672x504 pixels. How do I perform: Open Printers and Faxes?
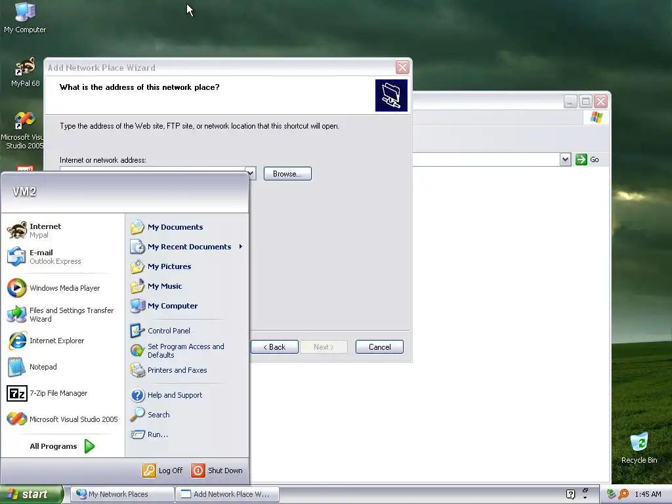(187, 370)
